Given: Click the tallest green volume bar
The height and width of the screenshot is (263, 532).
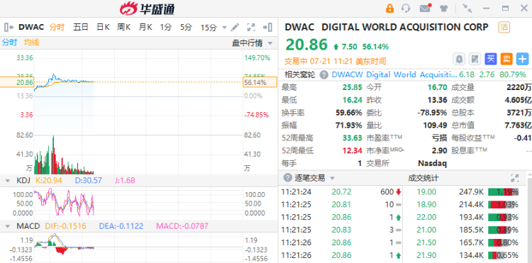Looking at the screenshot, I should [x=53, y=155].
